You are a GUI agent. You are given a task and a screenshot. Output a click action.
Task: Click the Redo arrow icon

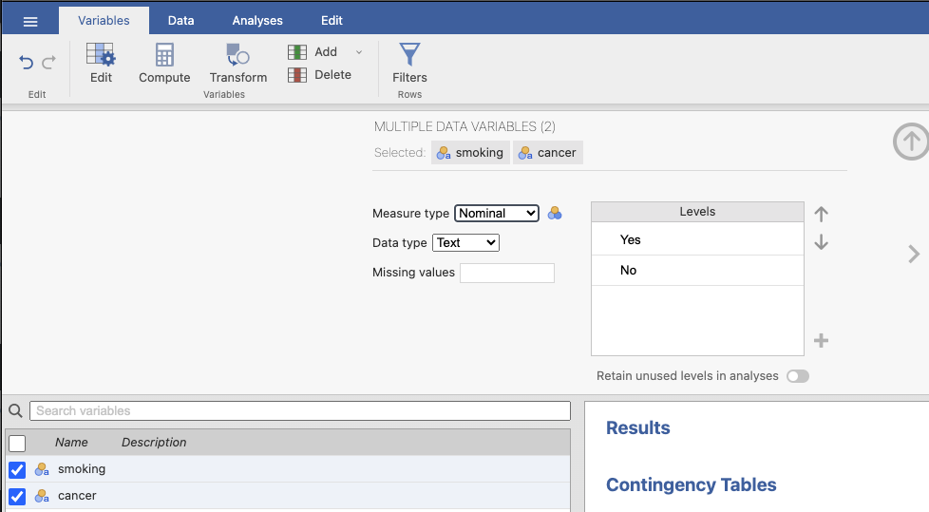pyautogui.click(x=48, y=63)
